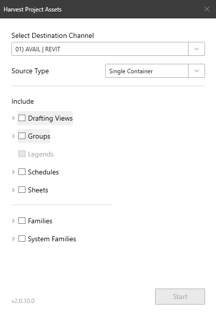Image resolution: width=216 pixels, height=316 pixels.
Task: Expand the Schedules tree arrow
Action: pos(13,172)
